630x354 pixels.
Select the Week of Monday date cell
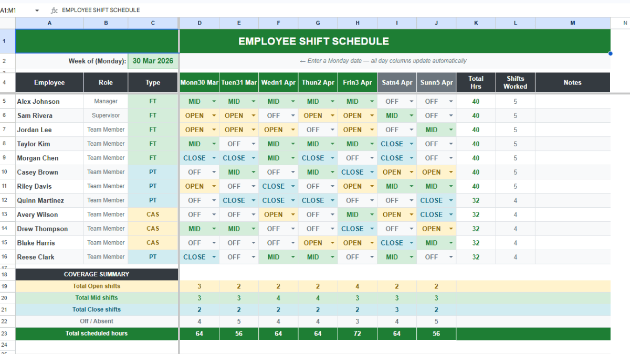tap(153, 60)
